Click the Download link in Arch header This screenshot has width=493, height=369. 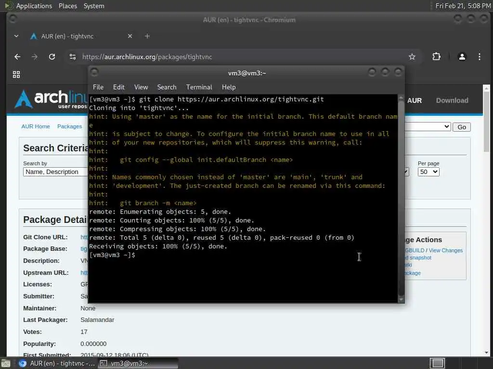pyautogui.click(x=452, y=100)
